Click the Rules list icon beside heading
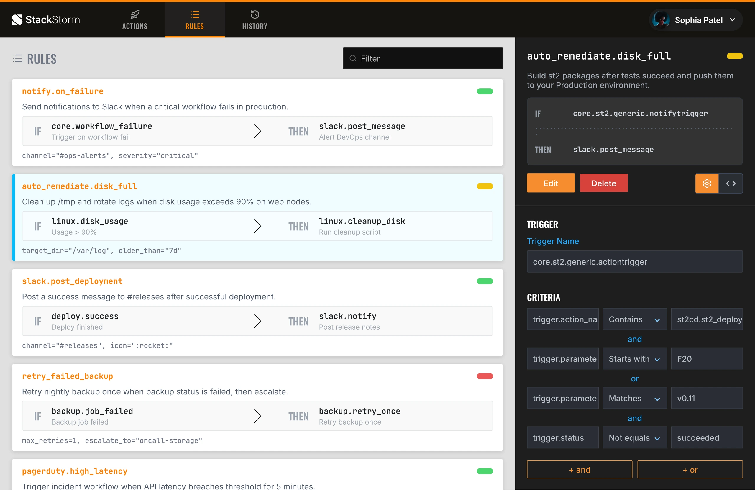This screenshot has width=755, height=490. pos(17,58)
